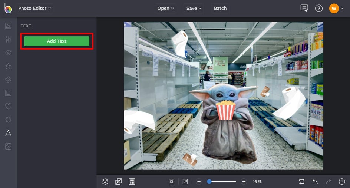Click the resize canvas arrow icon
The width and height of the screenshot is (350, 188).
[x=185, y=182]
